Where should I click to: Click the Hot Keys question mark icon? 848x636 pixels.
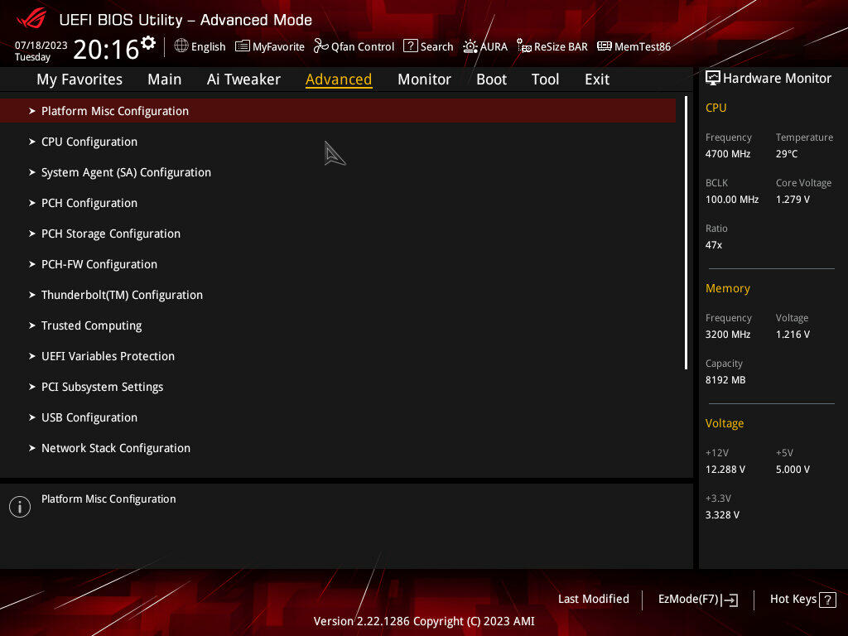[x=827, y=600]
